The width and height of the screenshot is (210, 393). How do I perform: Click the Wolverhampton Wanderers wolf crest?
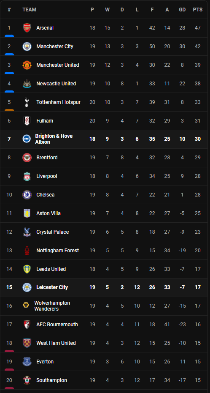tap(26, 305)
